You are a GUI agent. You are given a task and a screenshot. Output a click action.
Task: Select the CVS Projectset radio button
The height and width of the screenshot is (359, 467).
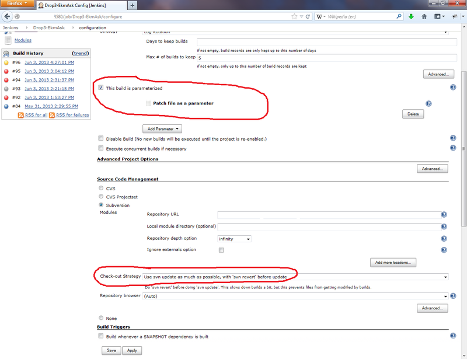click(101, 196)
